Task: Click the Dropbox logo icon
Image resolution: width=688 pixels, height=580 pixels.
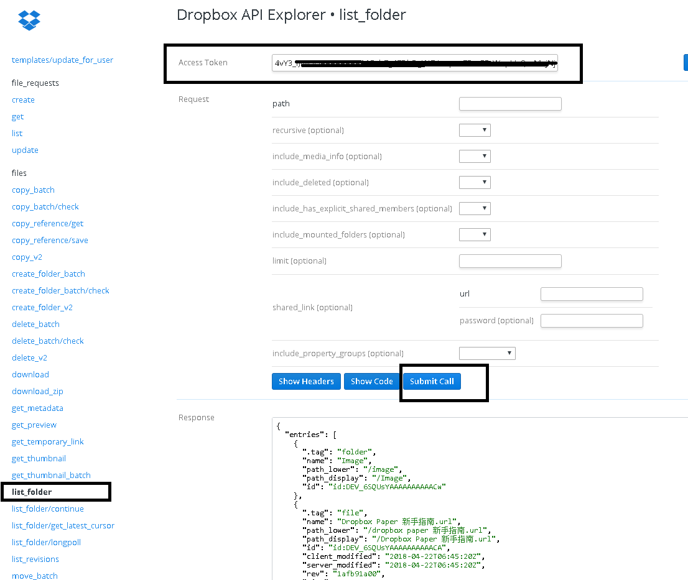Action: point(29,20)
